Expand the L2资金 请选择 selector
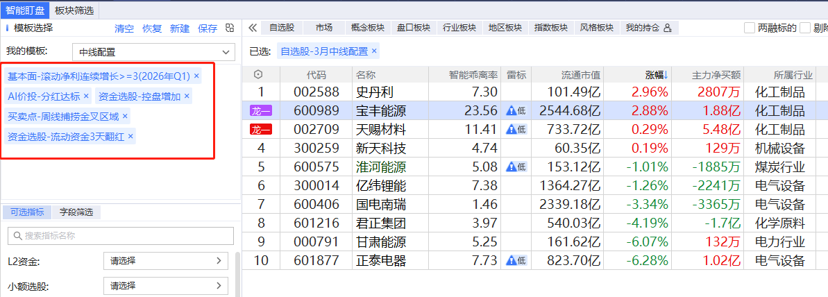The image size is (828, 297). [x=165, y=261]
